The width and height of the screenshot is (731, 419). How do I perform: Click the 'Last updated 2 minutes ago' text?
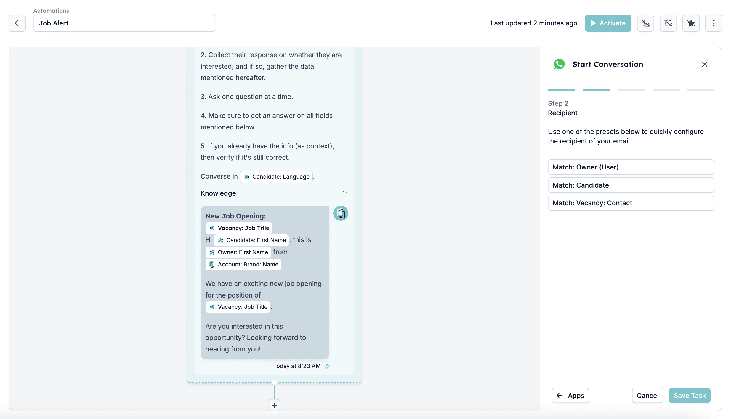click(534, 23)
